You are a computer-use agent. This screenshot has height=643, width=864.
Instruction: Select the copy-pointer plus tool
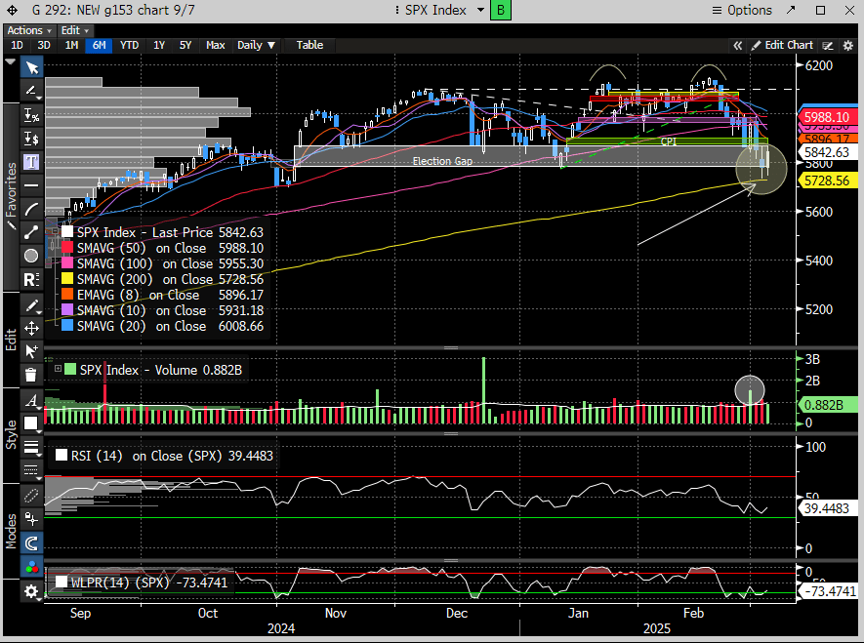click(31, 351)
